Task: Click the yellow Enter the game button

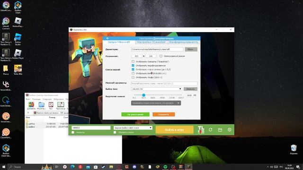Action: 175,130
